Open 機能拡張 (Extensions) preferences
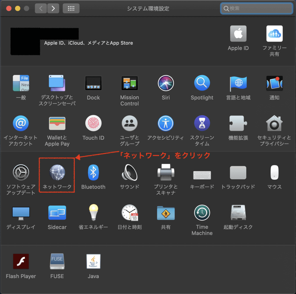 tap(238, 123)
